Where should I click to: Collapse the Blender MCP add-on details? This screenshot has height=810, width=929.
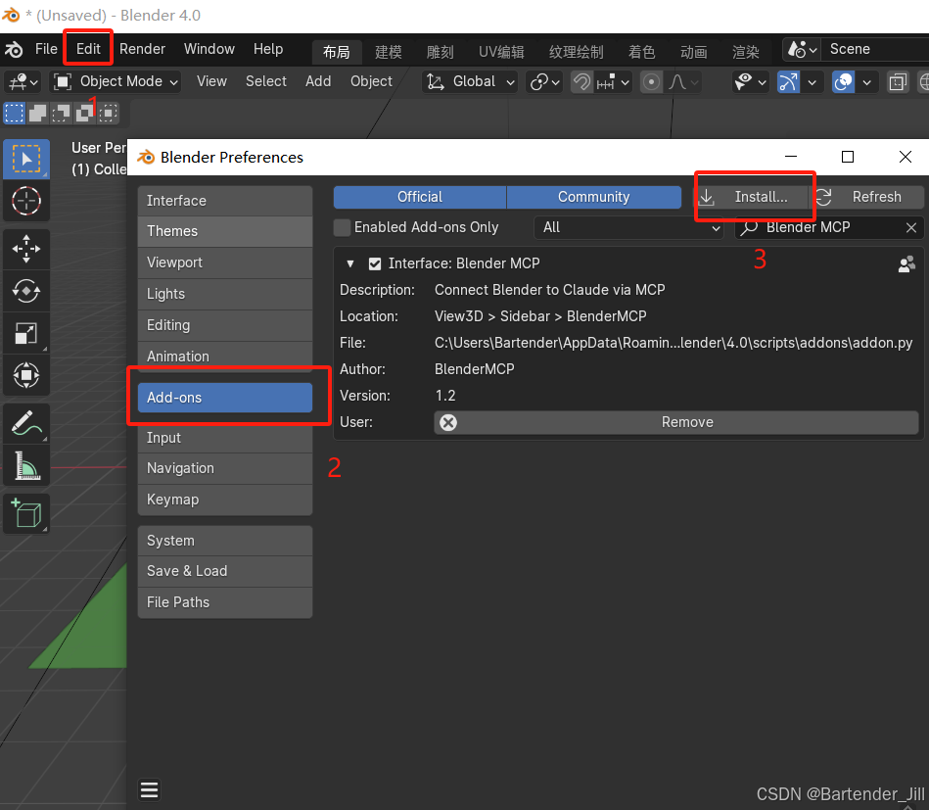pos(350,263)
